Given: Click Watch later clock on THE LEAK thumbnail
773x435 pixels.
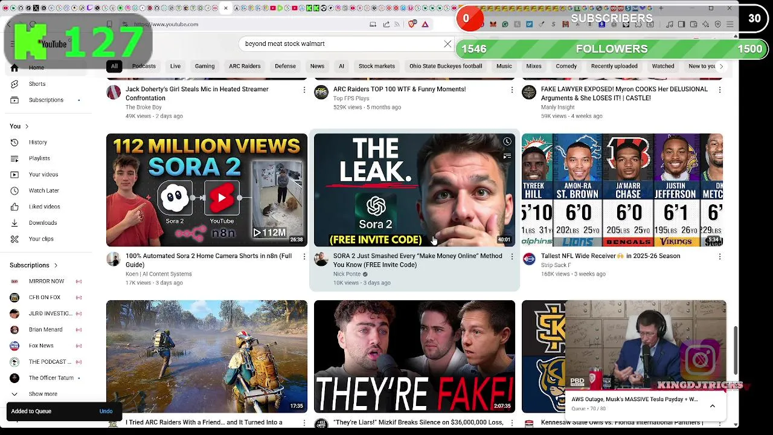Looking at the screenshot, I should (507, 142).
